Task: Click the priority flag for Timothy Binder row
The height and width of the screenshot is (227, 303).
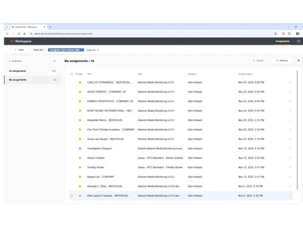Action: [80, 168]
